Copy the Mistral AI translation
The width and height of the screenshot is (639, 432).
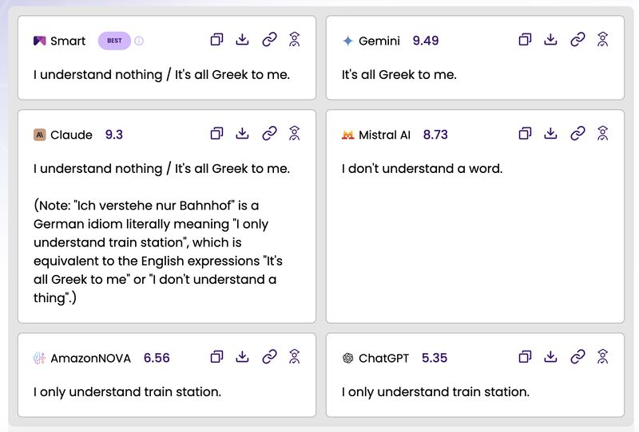(525, 134)
